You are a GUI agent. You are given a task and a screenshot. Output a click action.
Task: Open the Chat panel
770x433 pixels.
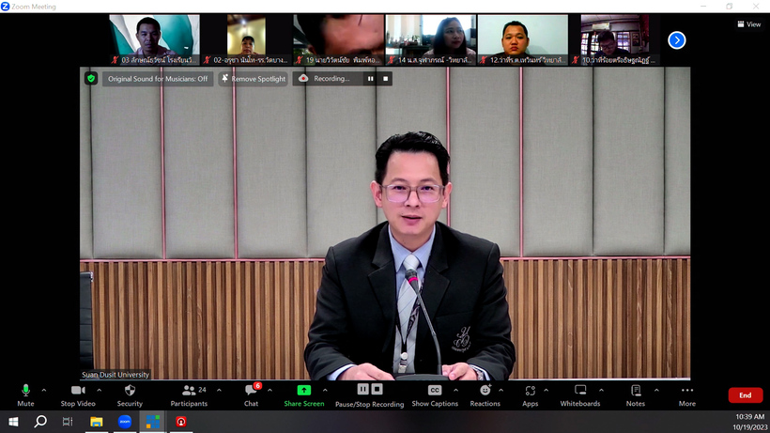251,394
